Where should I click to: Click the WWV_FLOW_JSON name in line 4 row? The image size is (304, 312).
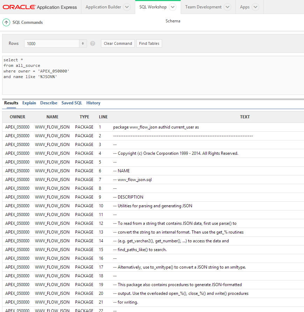tap(52, 153)
